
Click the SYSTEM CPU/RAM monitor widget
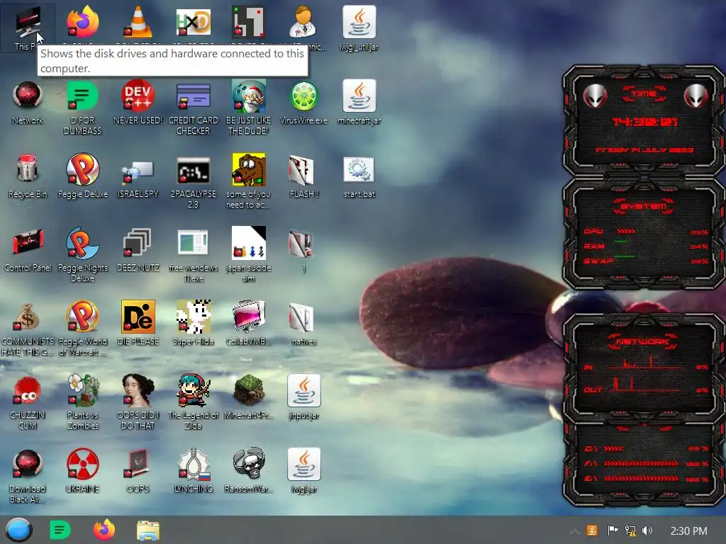click(644, 234)
